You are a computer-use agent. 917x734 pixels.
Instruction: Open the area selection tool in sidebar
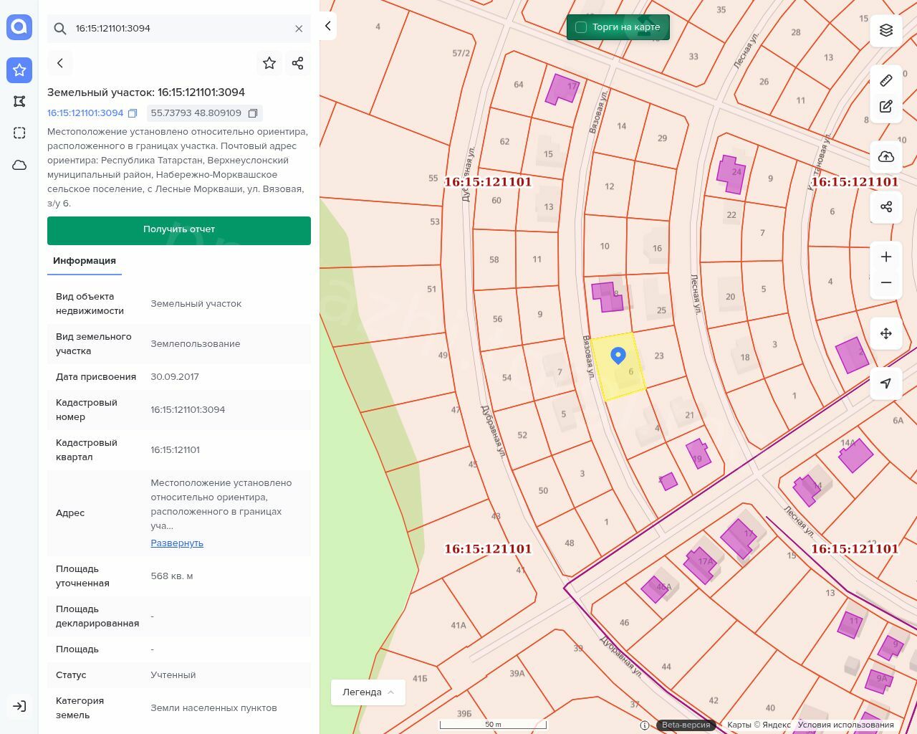click(19, 133)
